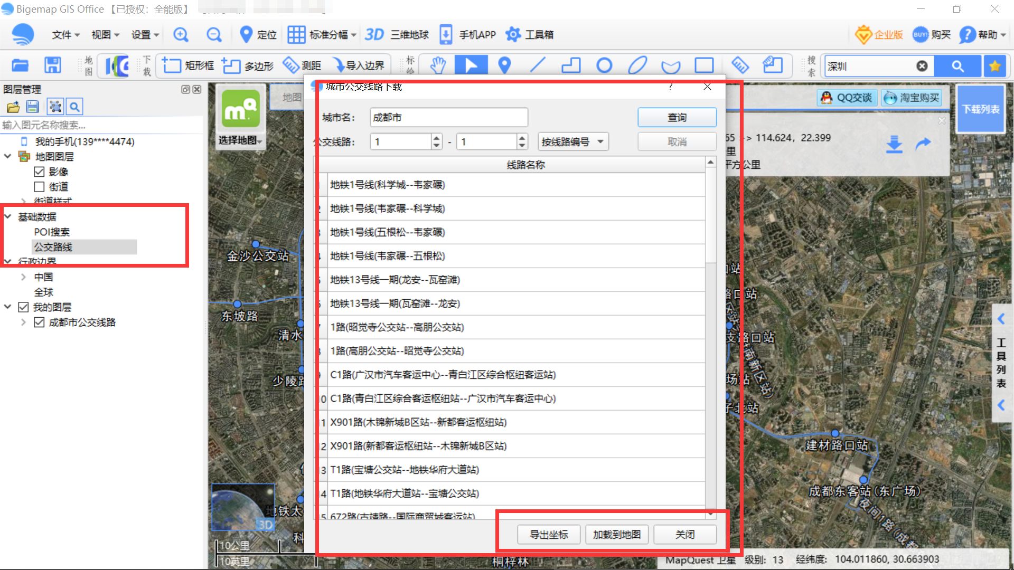This screenshot has width=1014, height=570.
Task: Open the 设置 menu
Action: tap(145, 35)
